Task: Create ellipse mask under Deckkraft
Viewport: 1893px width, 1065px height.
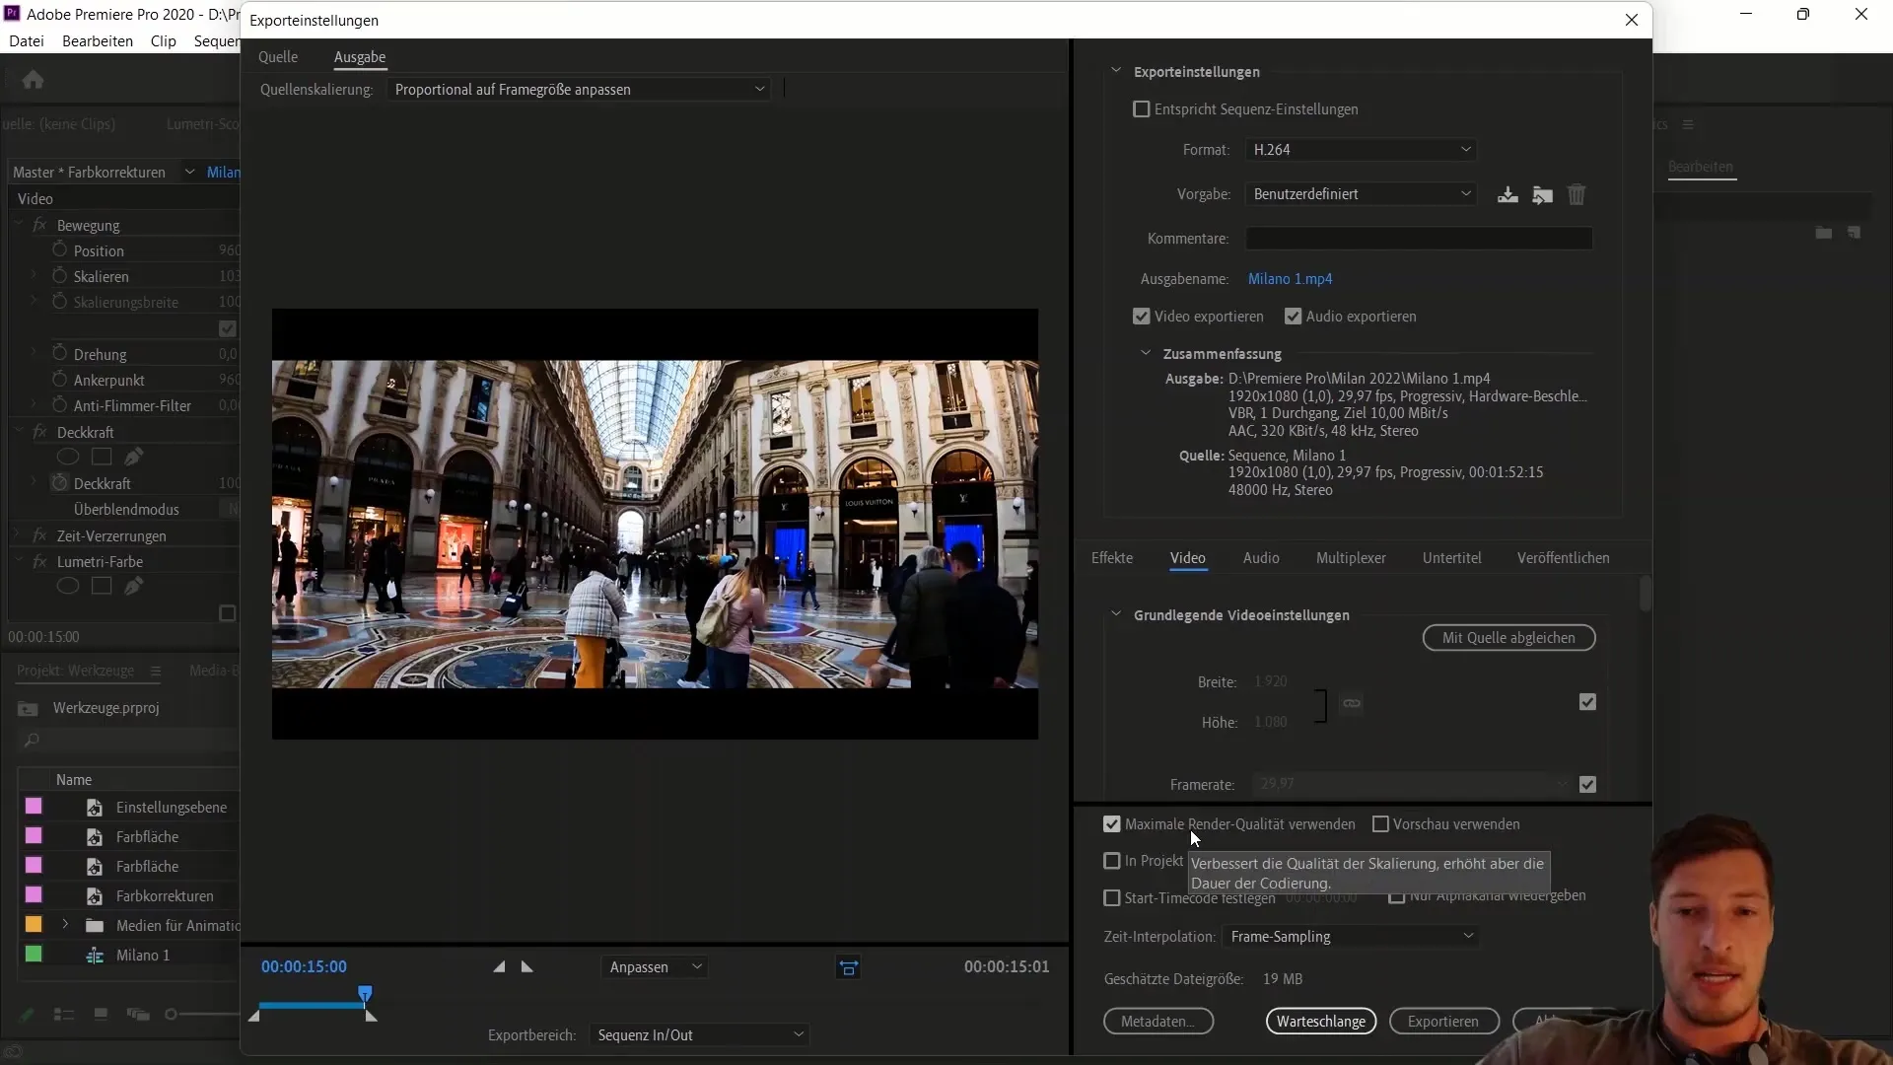Action: point(67,457)
